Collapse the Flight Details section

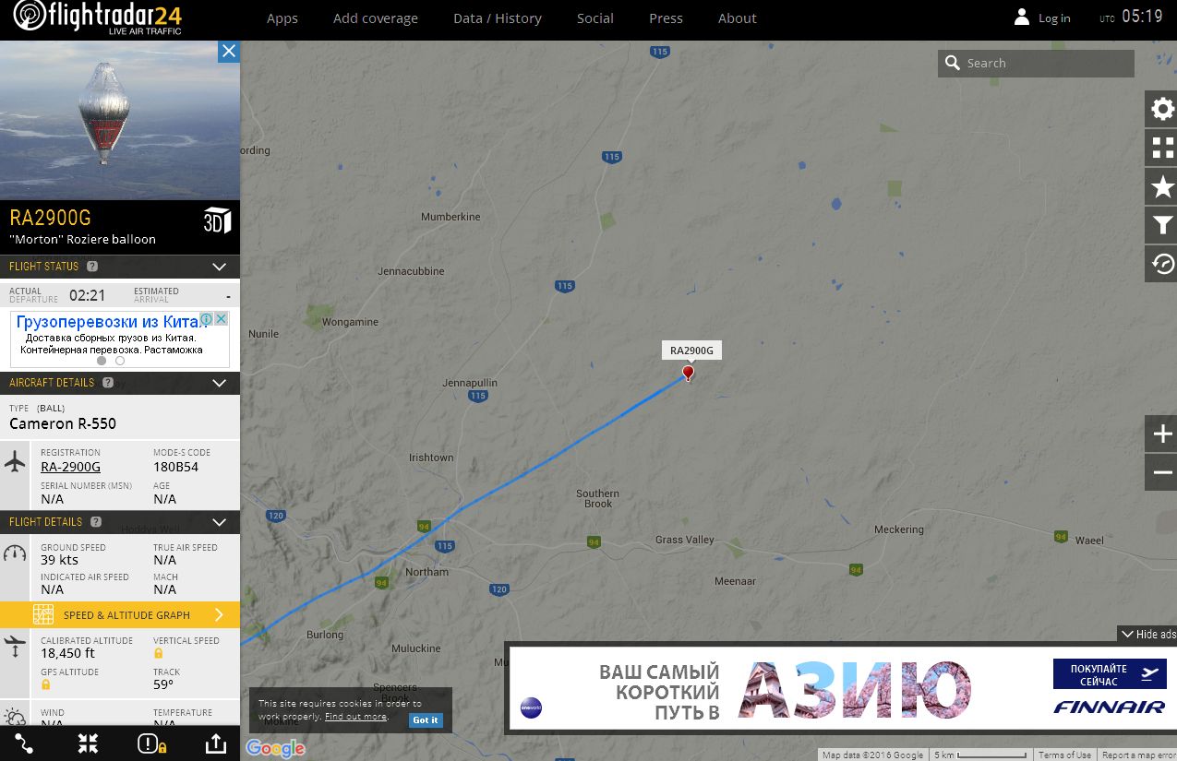(219, 522)
